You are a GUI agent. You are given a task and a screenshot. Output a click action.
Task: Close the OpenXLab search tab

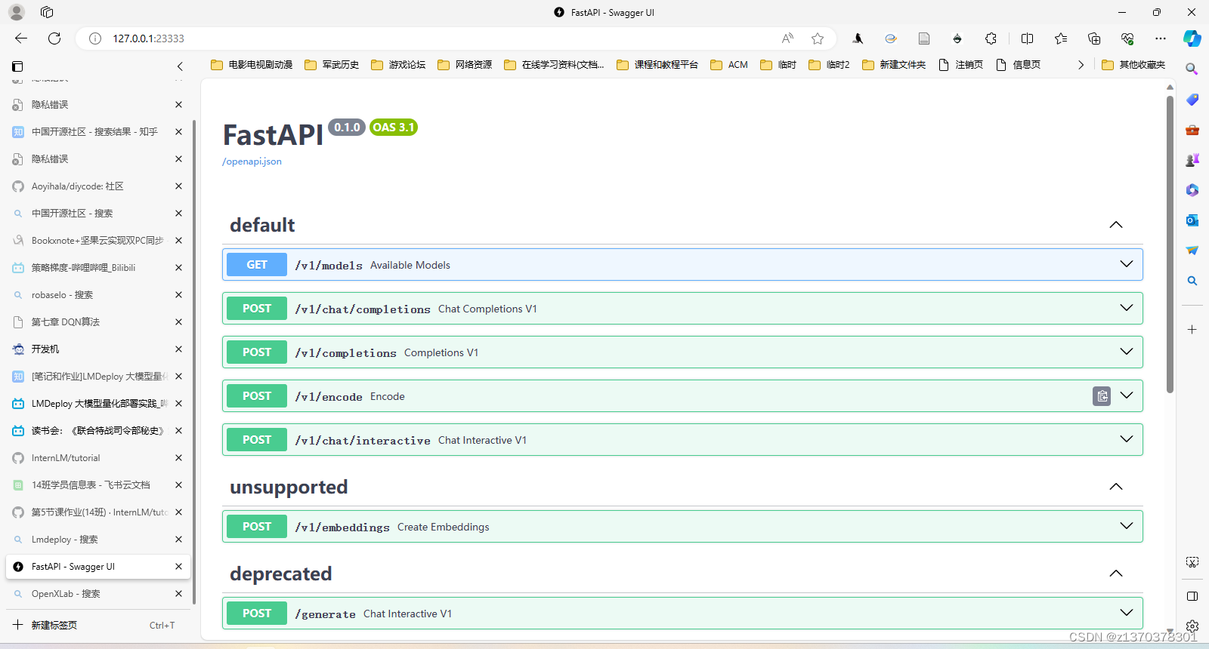(x=179, y=594)
